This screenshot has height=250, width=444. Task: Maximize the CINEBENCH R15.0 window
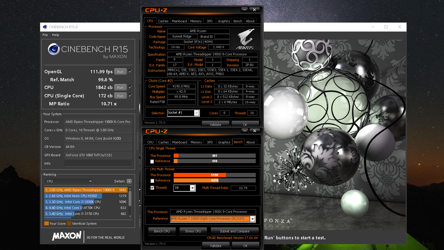coord(386,27)
